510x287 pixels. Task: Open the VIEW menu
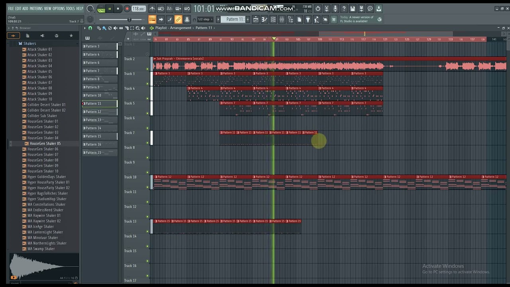click(47, 8)
